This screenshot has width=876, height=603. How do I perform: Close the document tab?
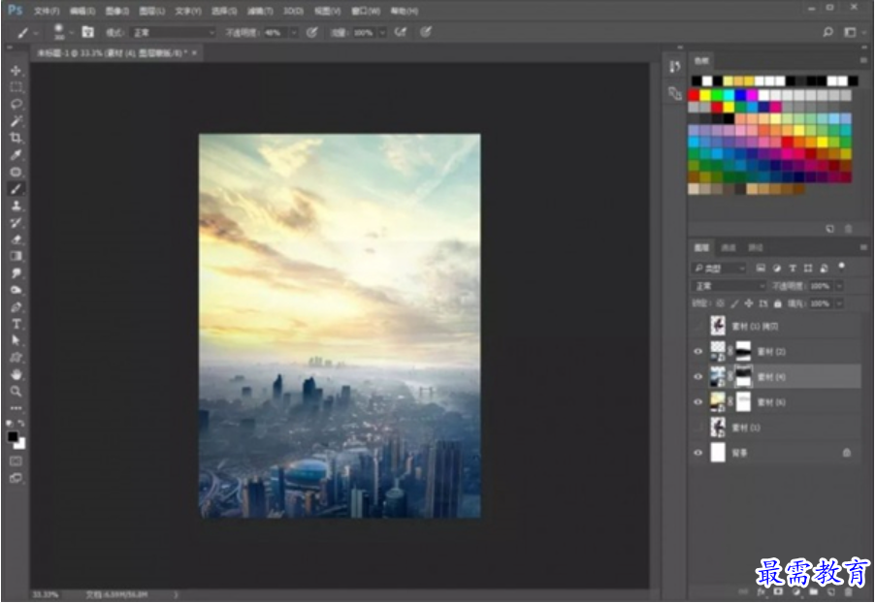[194, 53]
